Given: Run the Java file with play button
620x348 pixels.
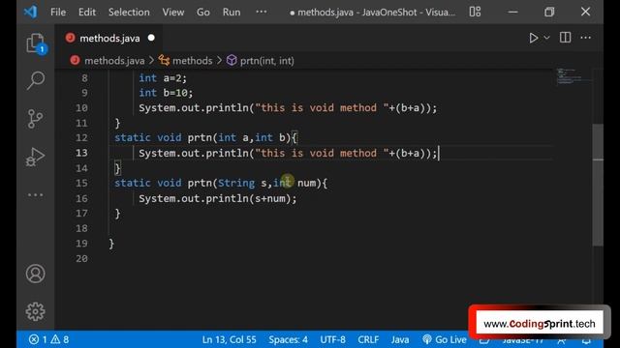Looking at the screenshot, I should tap(534, 38).
